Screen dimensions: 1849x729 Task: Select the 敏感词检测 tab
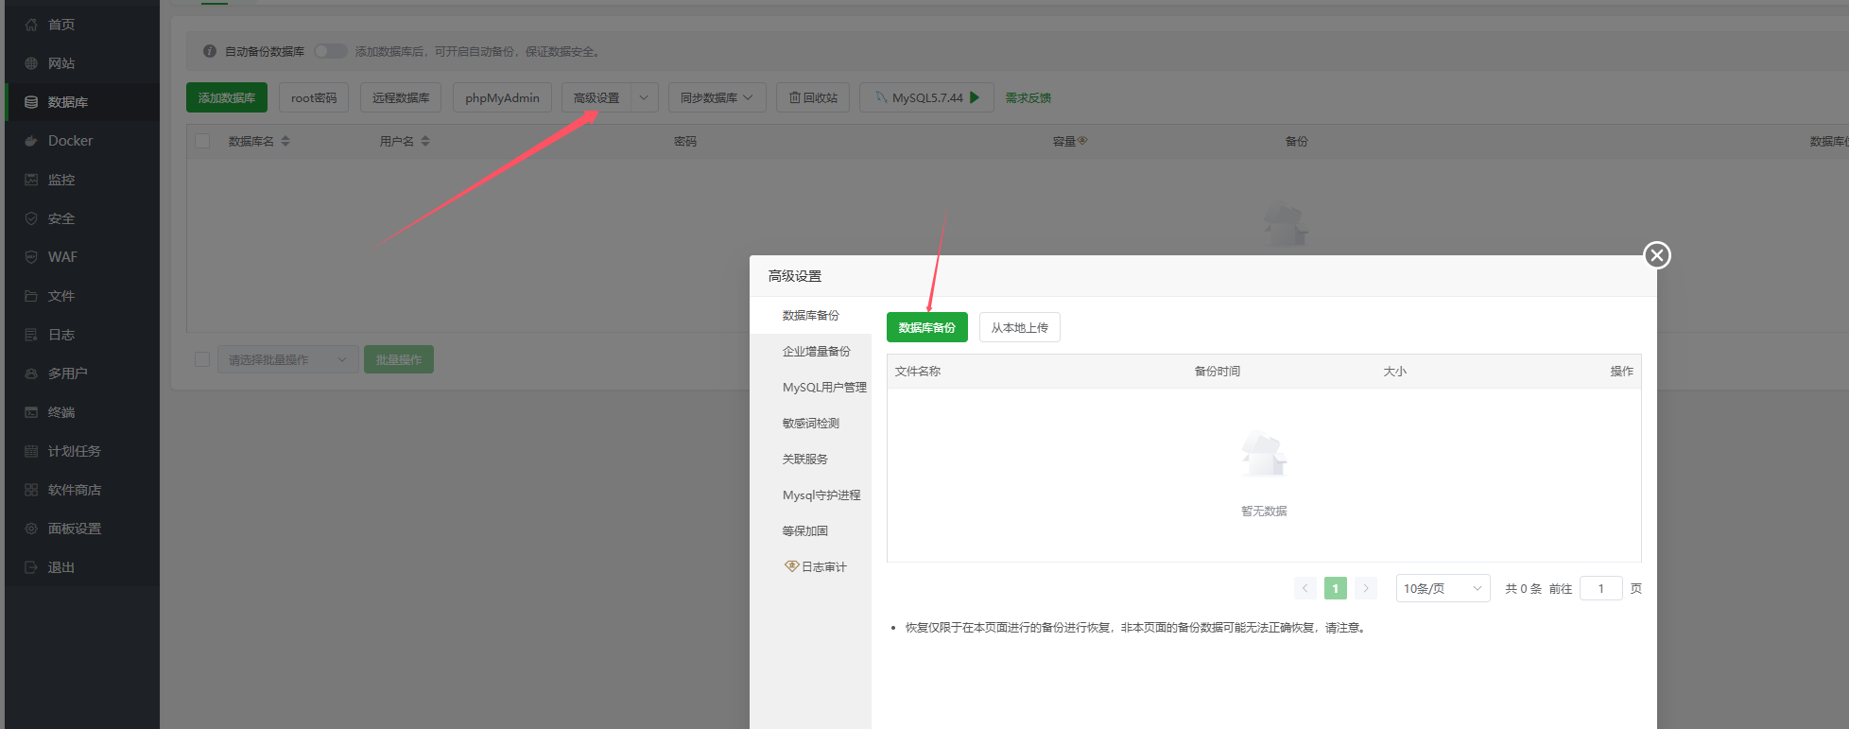810,423
